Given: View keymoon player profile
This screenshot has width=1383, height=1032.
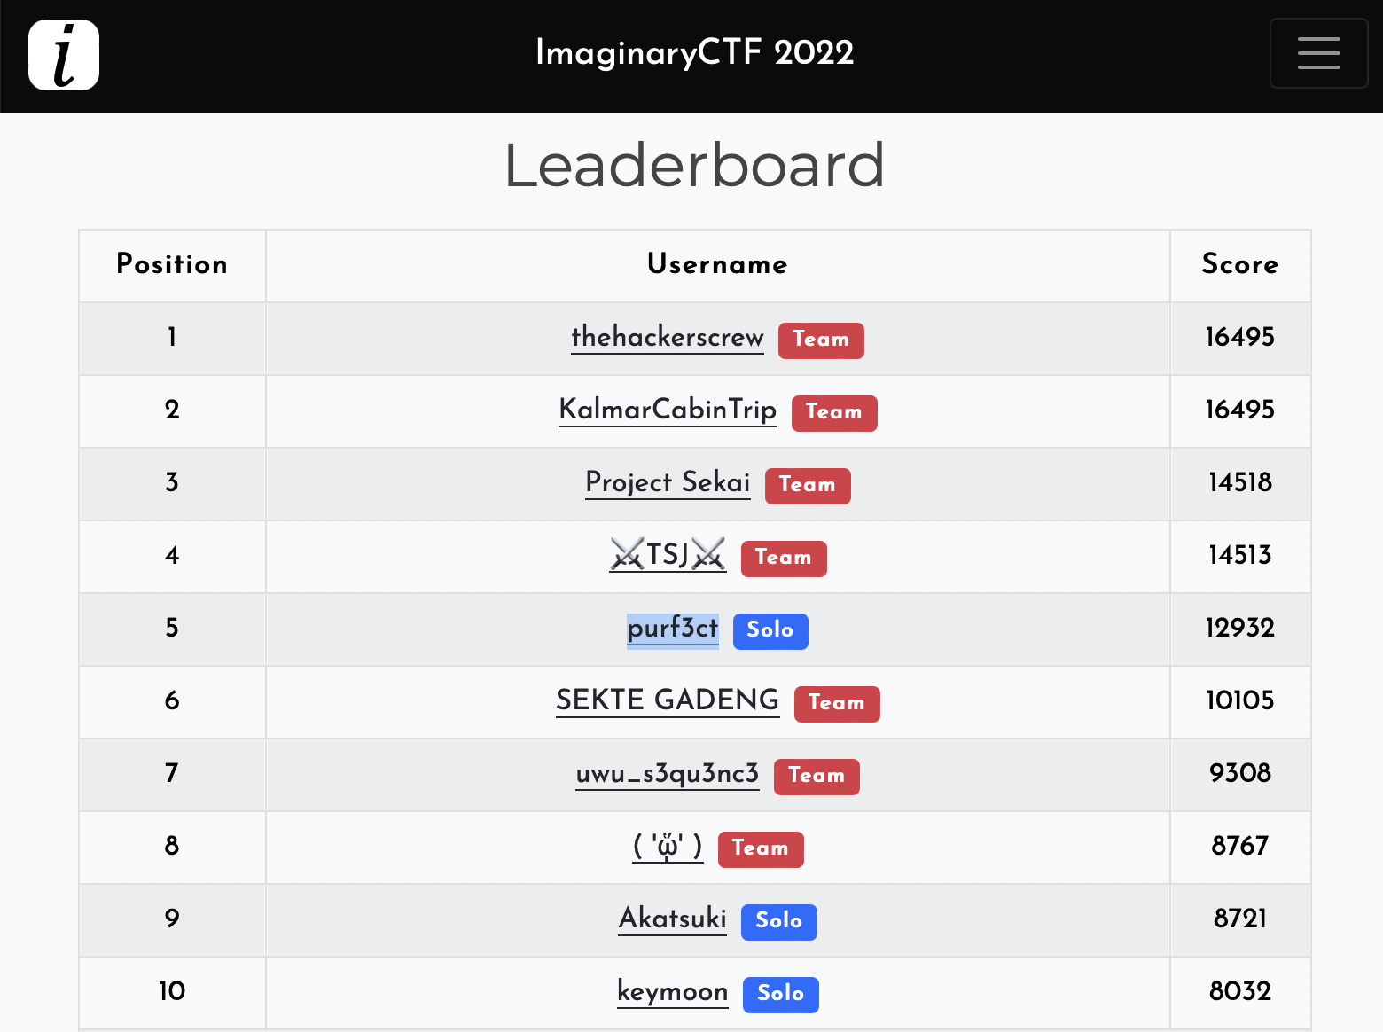Looking at the screenshot, I should click(x=673, y=991).
